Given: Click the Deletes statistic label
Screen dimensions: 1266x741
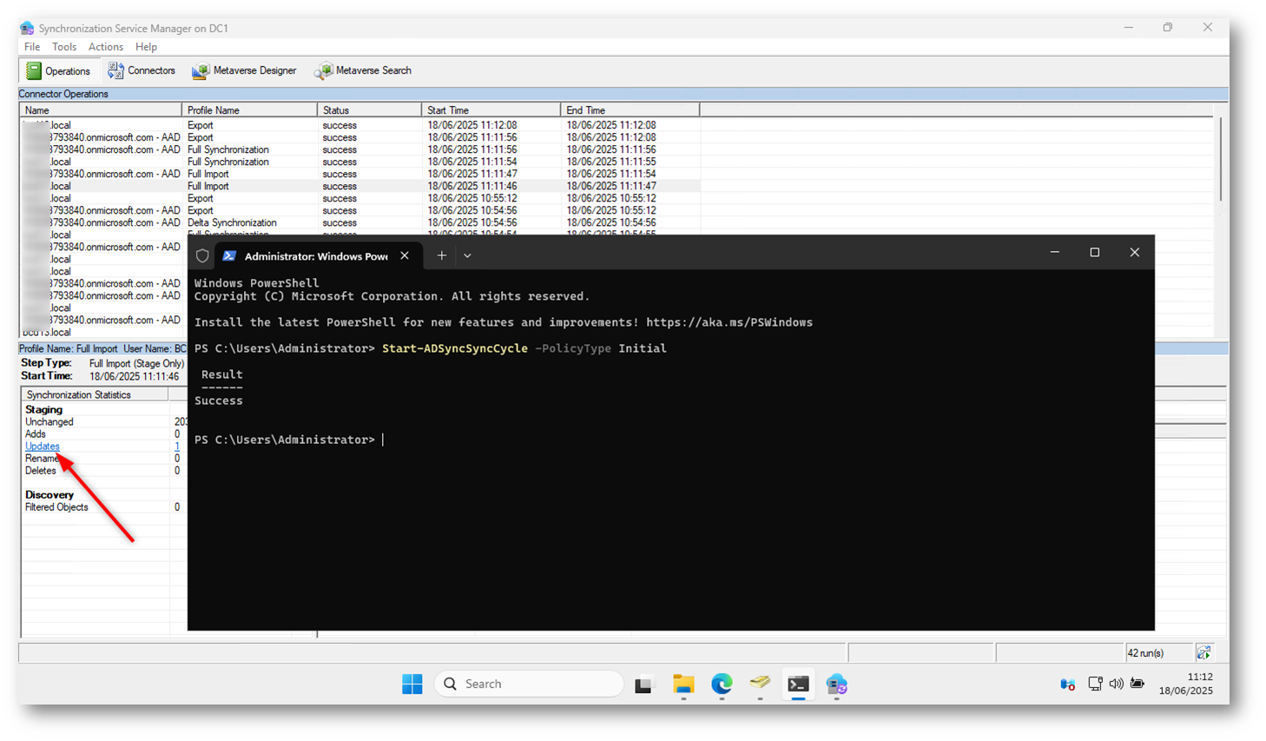Looking at the screenshot, I should pos(41,471).
